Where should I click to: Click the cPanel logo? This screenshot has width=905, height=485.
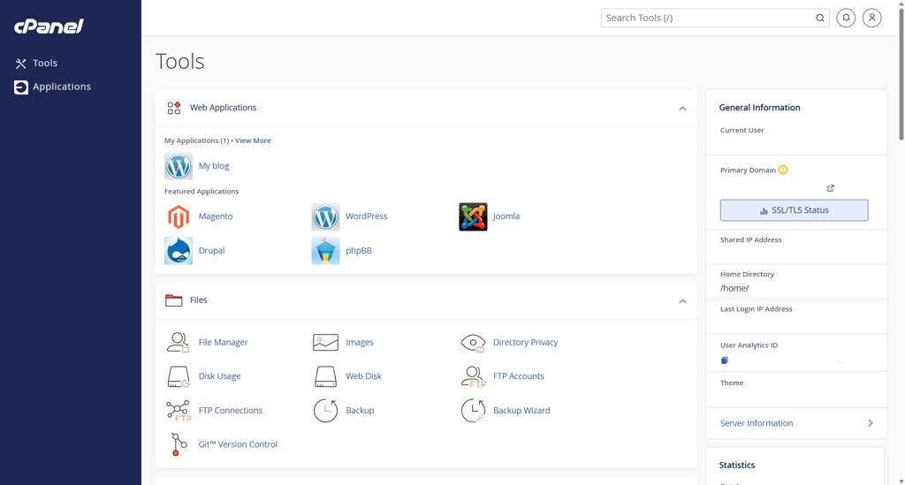(x=49, y=26)
